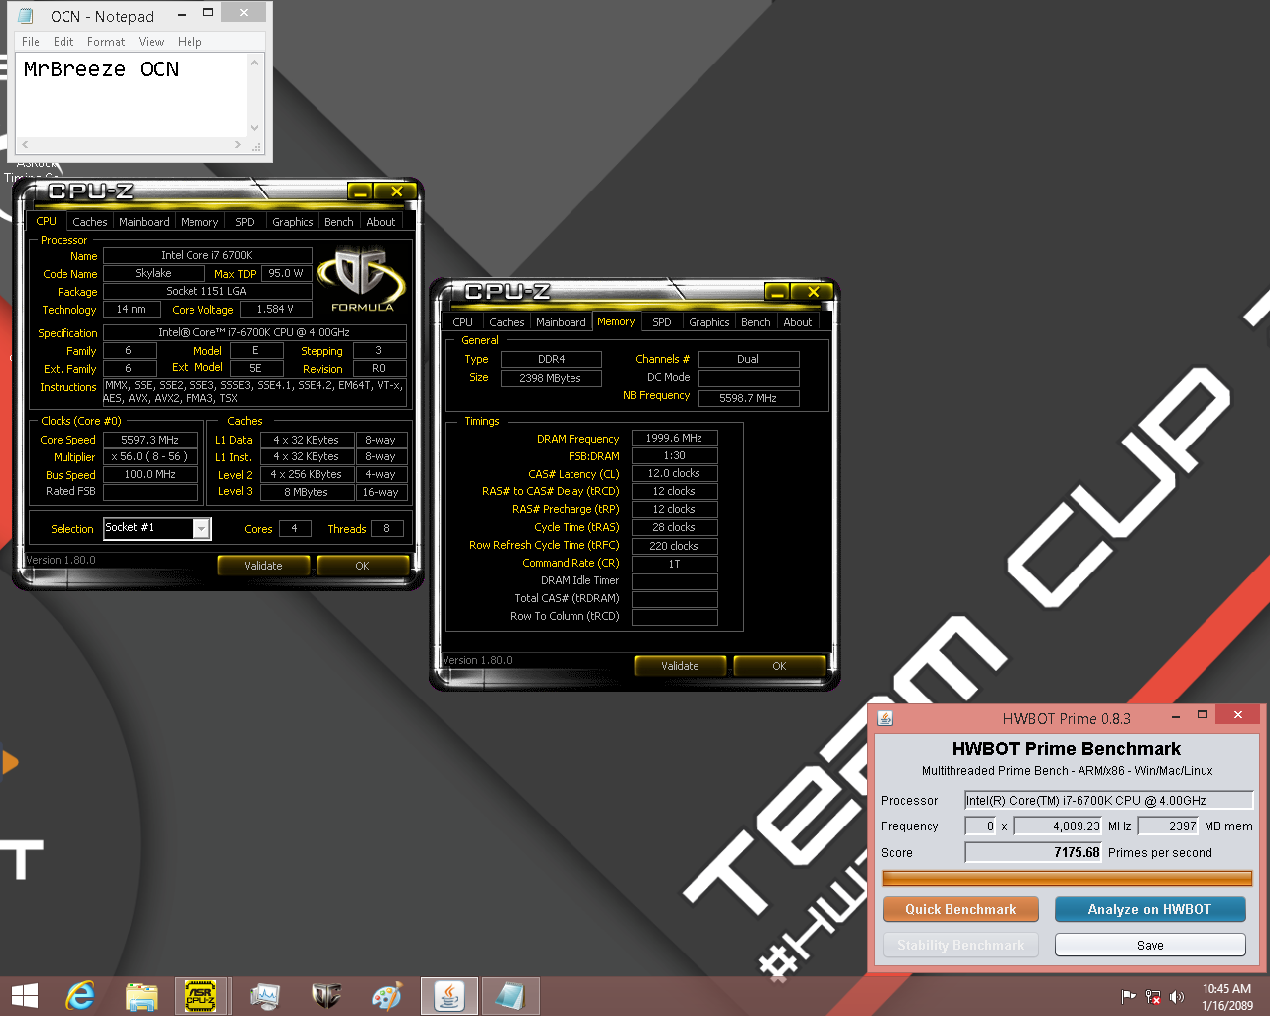Click Analyze on HWBOT button
Viewport: 1270px width, 1016px height.
coord(1150,909)
